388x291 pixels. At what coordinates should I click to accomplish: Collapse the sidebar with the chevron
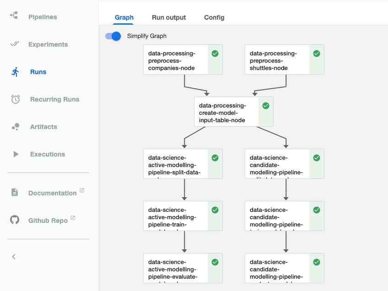(14, 257)
